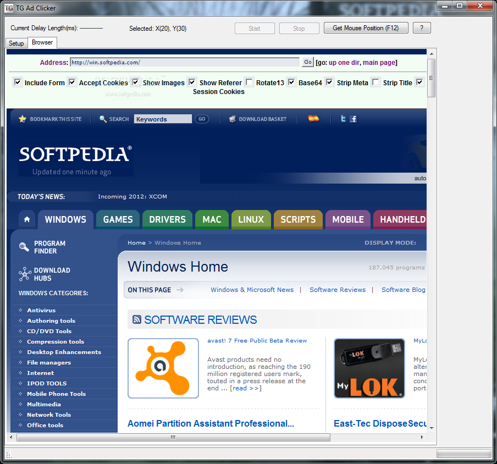The height and width of the screenshot is (464, 497).
Task: Follow the 'up one dir' link
Action: pyautogui.click(x=344, y=63)
